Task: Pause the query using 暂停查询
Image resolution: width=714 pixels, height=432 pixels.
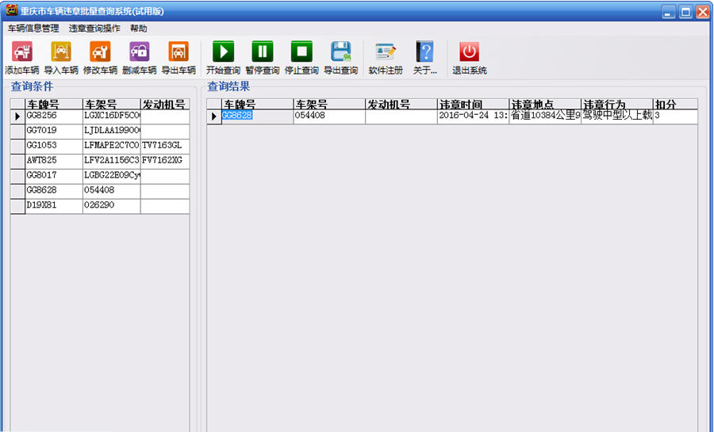Action: tap(262, 52)
